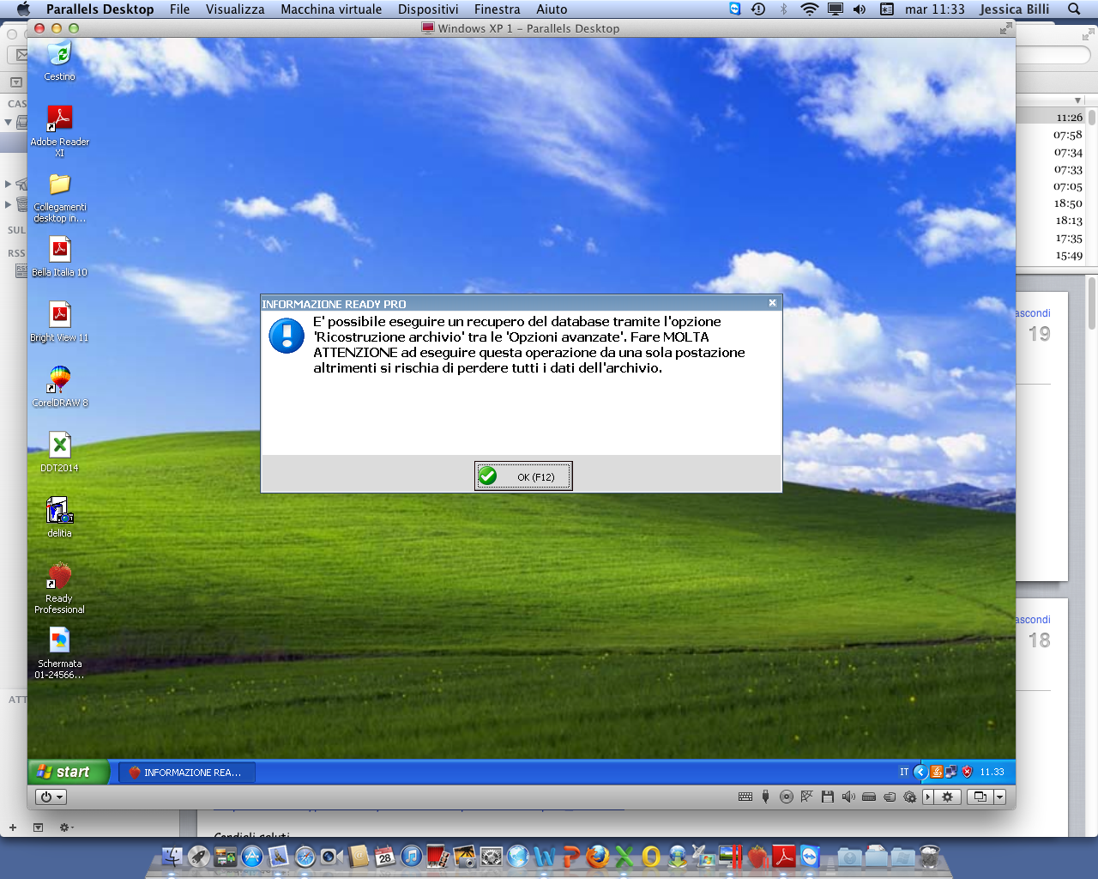Open Safari from the Dock
This screenshot has height=879, width=1098.
[305, 856]
